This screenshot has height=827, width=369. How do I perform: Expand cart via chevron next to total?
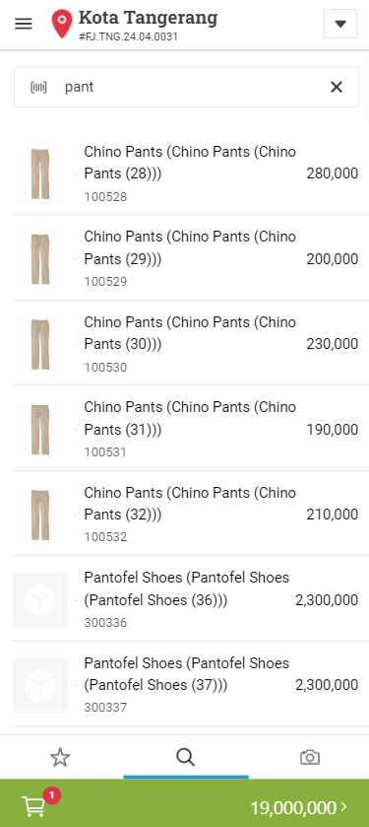pos(344,807)
